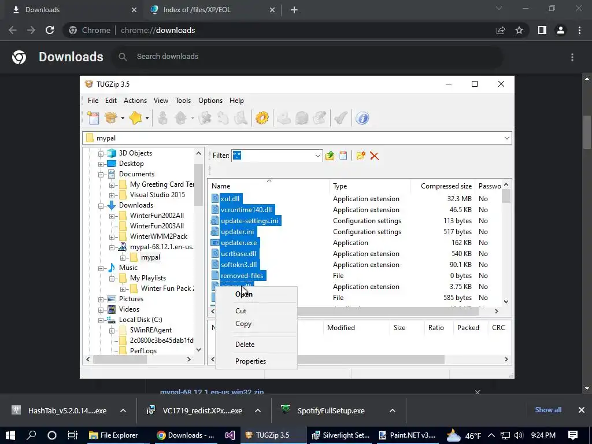The image size is (592, 444).
Task: Sort by the Compressed size column header
Action: point(442,186)
